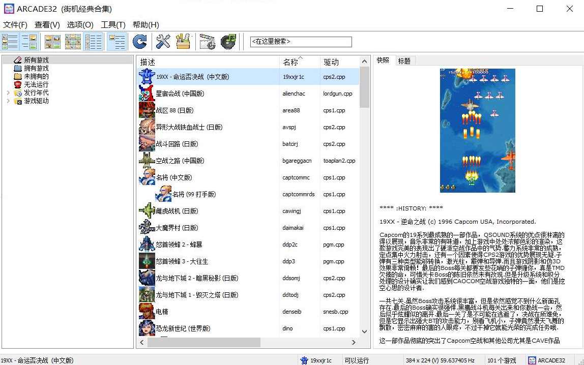Screen dimensions: 584x365
Task: Click the music disc audio icon
Action: coord(228,42)
